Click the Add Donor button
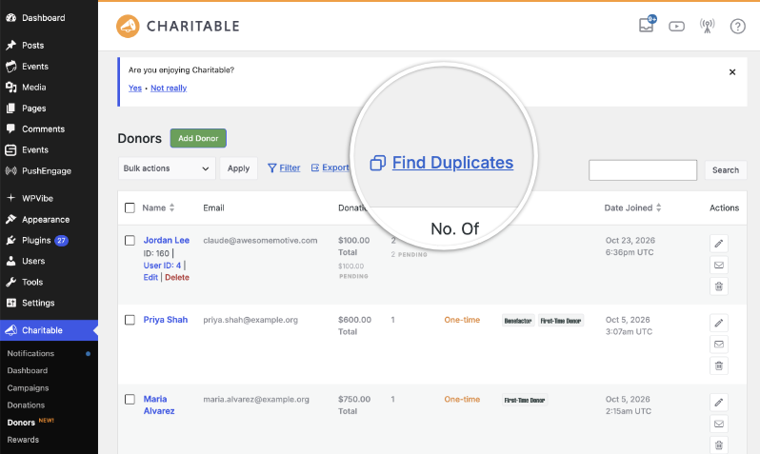 coord(198,138)
